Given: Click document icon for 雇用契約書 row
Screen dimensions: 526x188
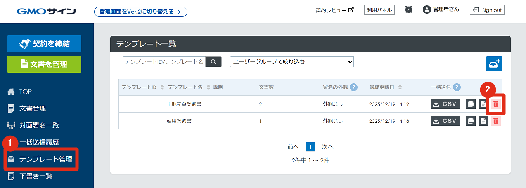Looking at the screenshot, I should [x=483, y=121].
